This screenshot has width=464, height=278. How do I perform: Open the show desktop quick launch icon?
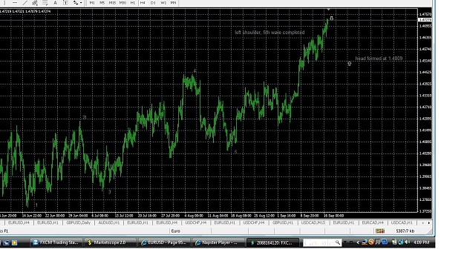(x=6, y=242)
